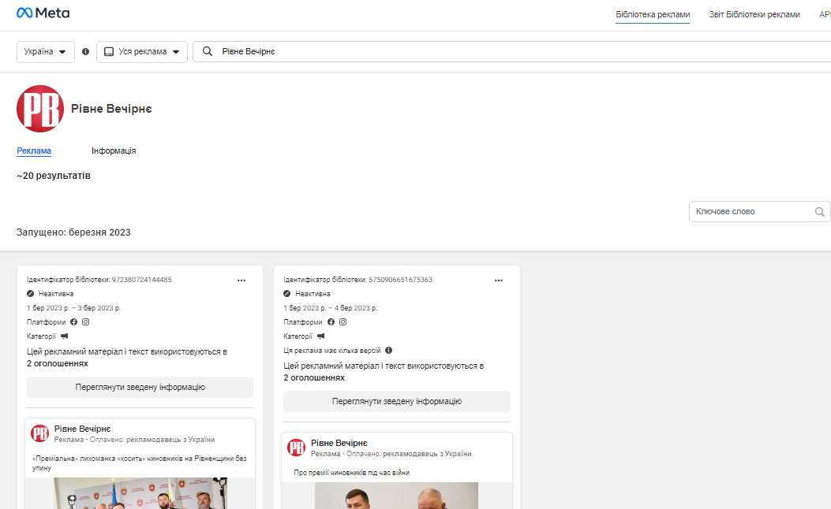
Task: Click the info icon next to Україна
Action: point(86,52)
